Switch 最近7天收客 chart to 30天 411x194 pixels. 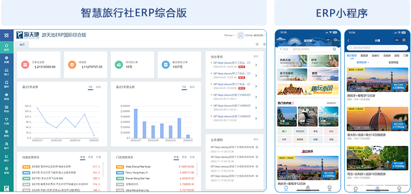tap(98, 87)
